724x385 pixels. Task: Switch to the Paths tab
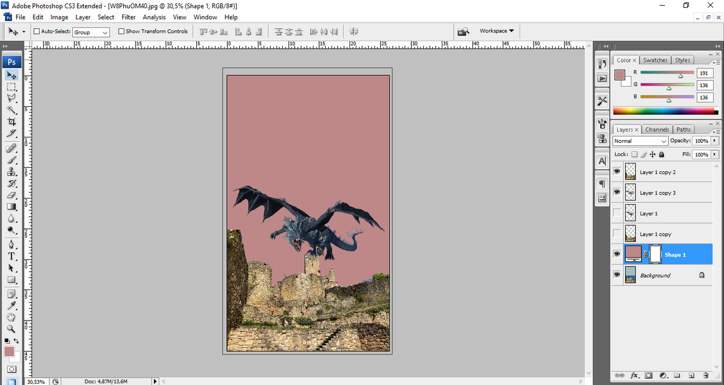684,129
